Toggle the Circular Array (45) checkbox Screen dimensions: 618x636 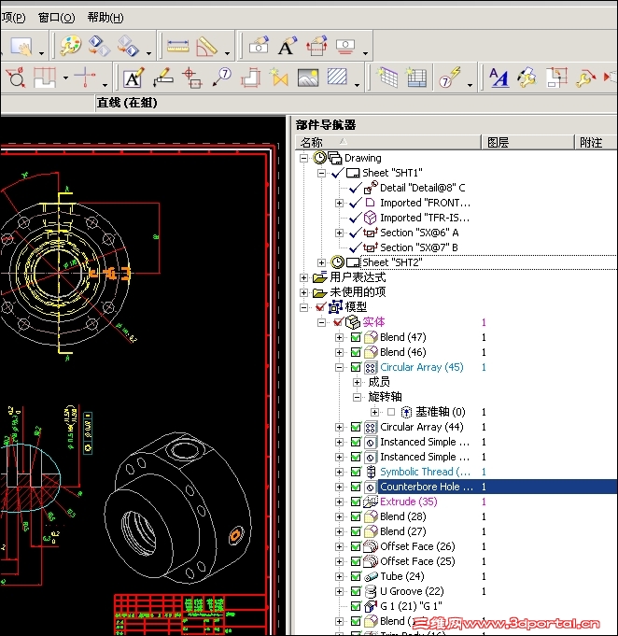(x=356, y=367)
